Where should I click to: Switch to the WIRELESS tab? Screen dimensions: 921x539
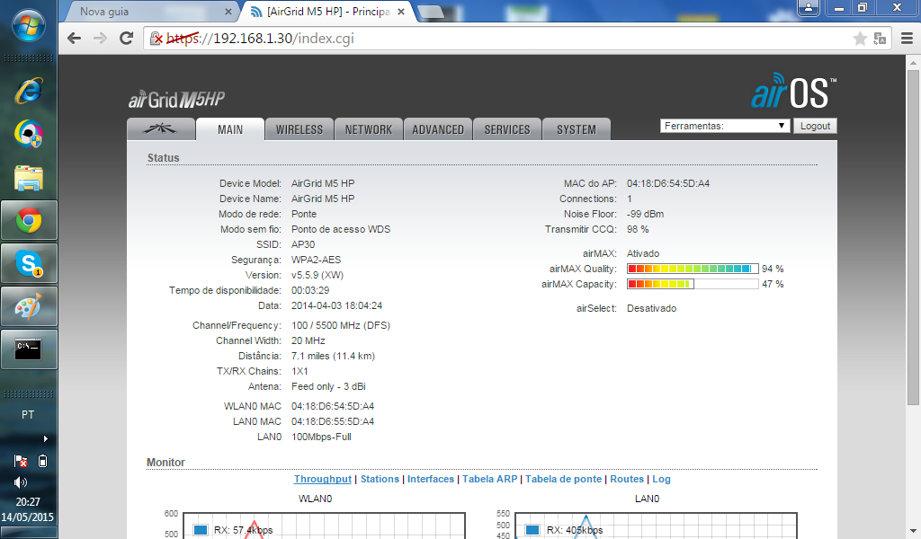(x=300, y=129)
